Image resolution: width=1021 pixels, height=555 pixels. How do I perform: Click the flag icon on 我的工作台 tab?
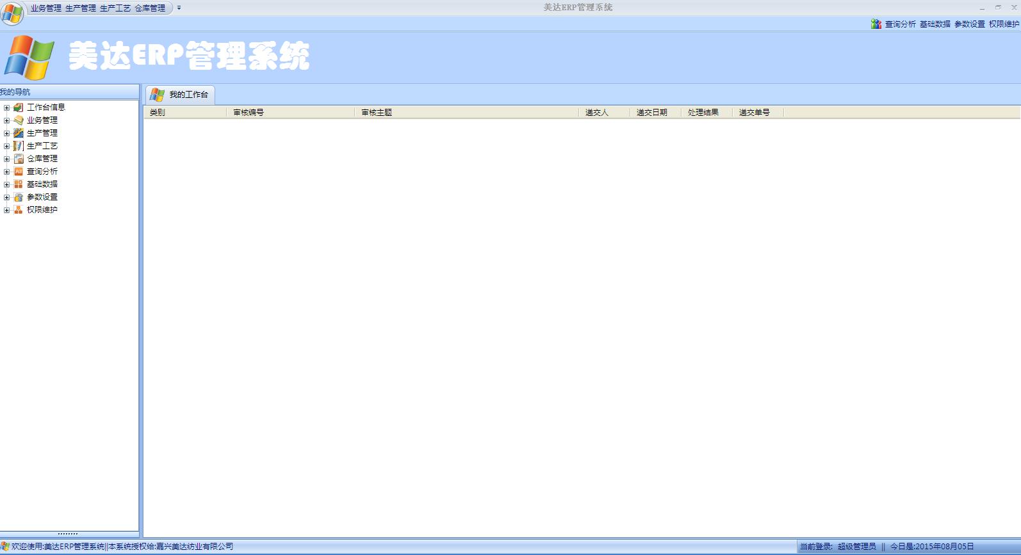click(x=157, y=95)
